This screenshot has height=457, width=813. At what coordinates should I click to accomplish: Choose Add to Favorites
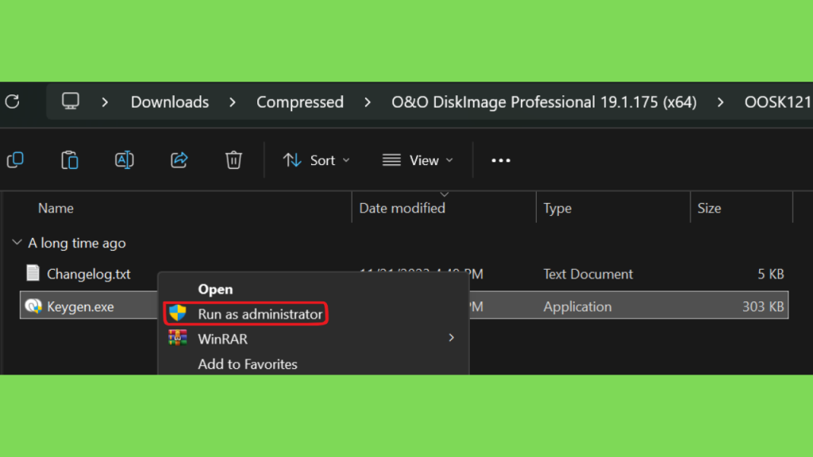pyautogui.click(x=248, y=364)
